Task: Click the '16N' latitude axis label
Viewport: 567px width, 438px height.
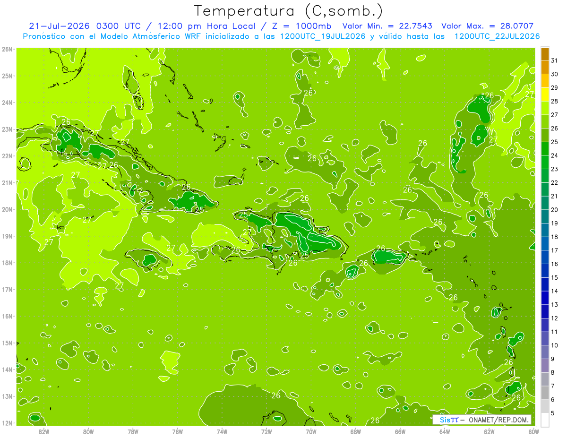Action: (7, 316)
